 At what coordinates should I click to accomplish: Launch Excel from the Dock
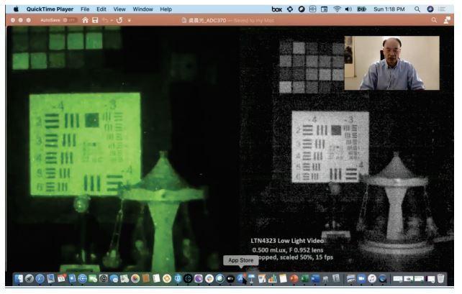pyautogui.click(x=304, y=278)
